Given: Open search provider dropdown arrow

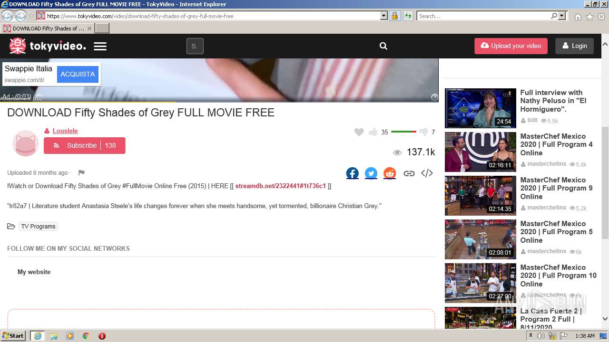Looking at the screenshot, I should click(x=562, y=16).
